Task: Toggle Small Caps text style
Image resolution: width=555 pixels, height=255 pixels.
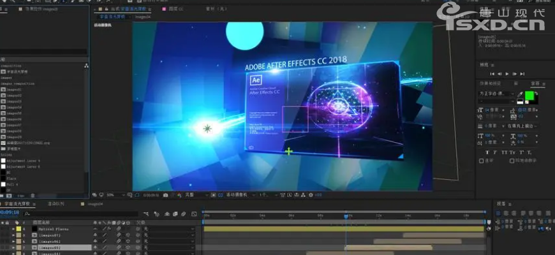Action: (x=512, y=152)
